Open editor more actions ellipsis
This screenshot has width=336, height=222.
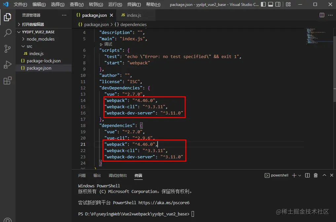pos(330,15)
